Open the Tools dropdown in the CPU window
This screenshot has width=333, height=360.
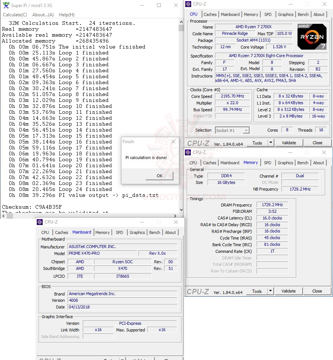271,143
